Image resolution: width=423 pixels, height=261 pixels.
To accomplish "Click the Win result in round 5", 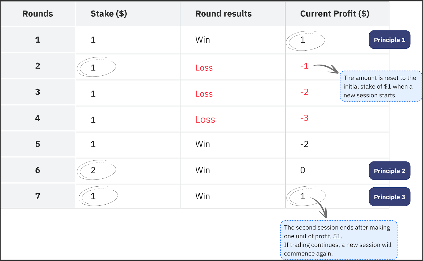I will tap(203, 144).
